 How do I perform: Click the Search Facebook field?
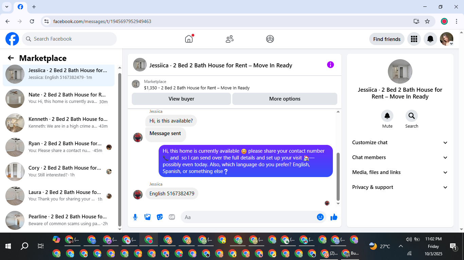(x=69, y=39)
